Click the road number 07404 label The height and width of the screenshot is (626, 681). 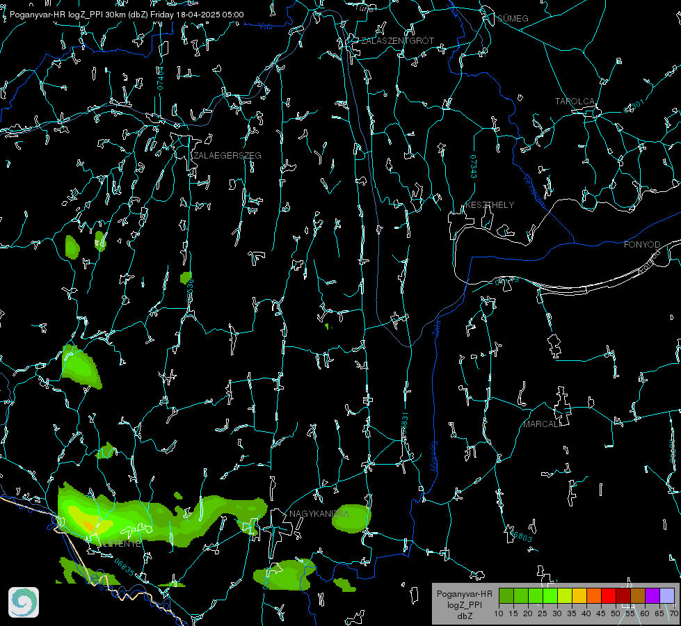pyautogui.click(x=160, y=79)
